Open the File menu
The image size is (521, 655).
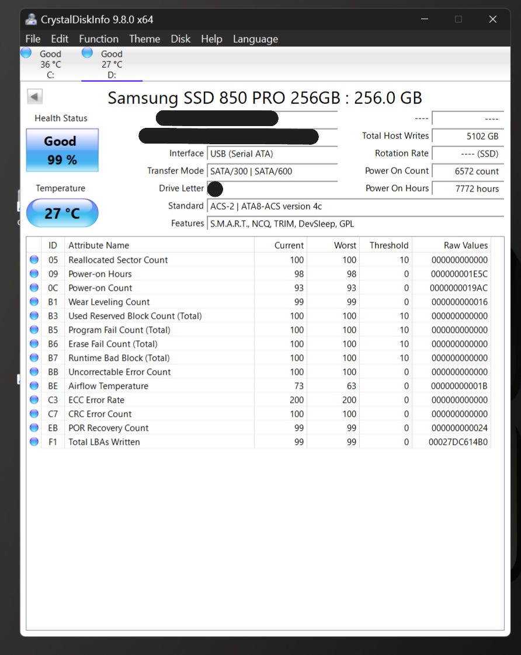[x=33, y=39]
